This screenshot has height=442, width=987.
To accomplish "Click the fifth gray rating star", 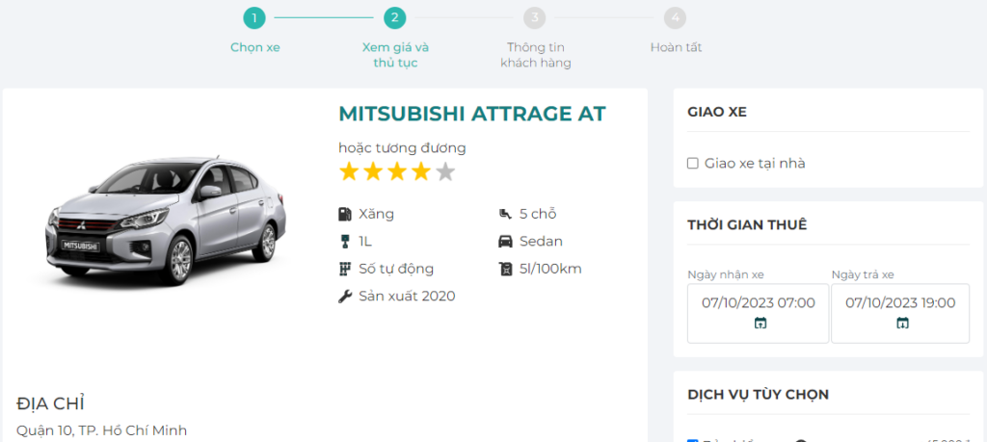I will [444, 172].
